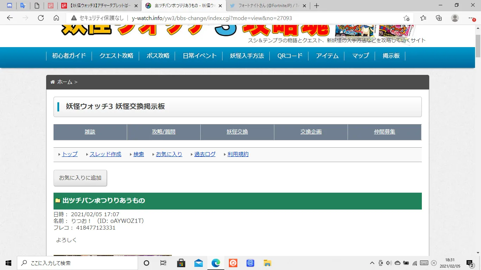
Task: Open the マップ nav menu
Action: coord(361,56)
